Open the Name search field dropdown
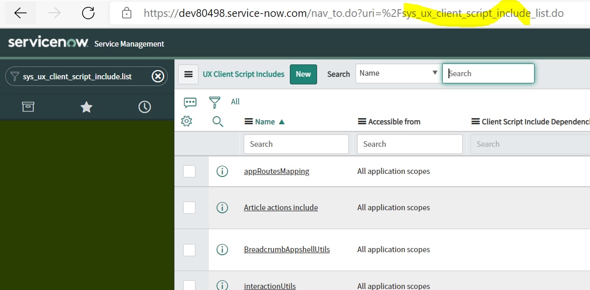590x290 pixels. [x=398, y=73]
